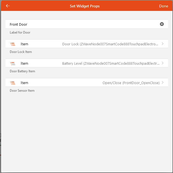Click the Item label above Door Battery Item

point(24,63)
